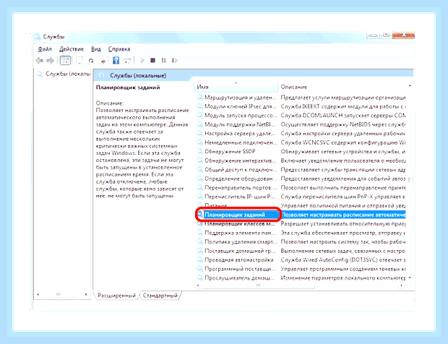Open the Вид menu
The image size is (448, 344).
pyautogui.click(x=96, y=49)
